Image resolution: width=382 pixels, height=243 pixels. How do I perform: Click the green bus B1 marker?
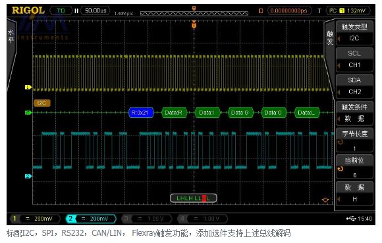pos(28,113)
